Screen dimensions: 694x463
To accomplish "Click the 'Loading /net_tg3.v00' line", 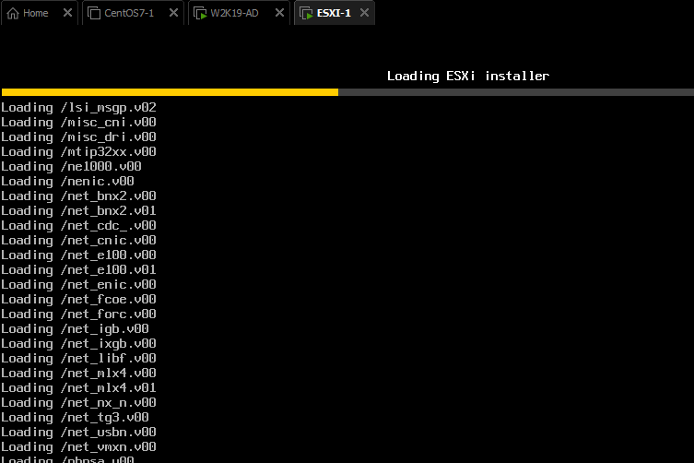I will 75,418.
